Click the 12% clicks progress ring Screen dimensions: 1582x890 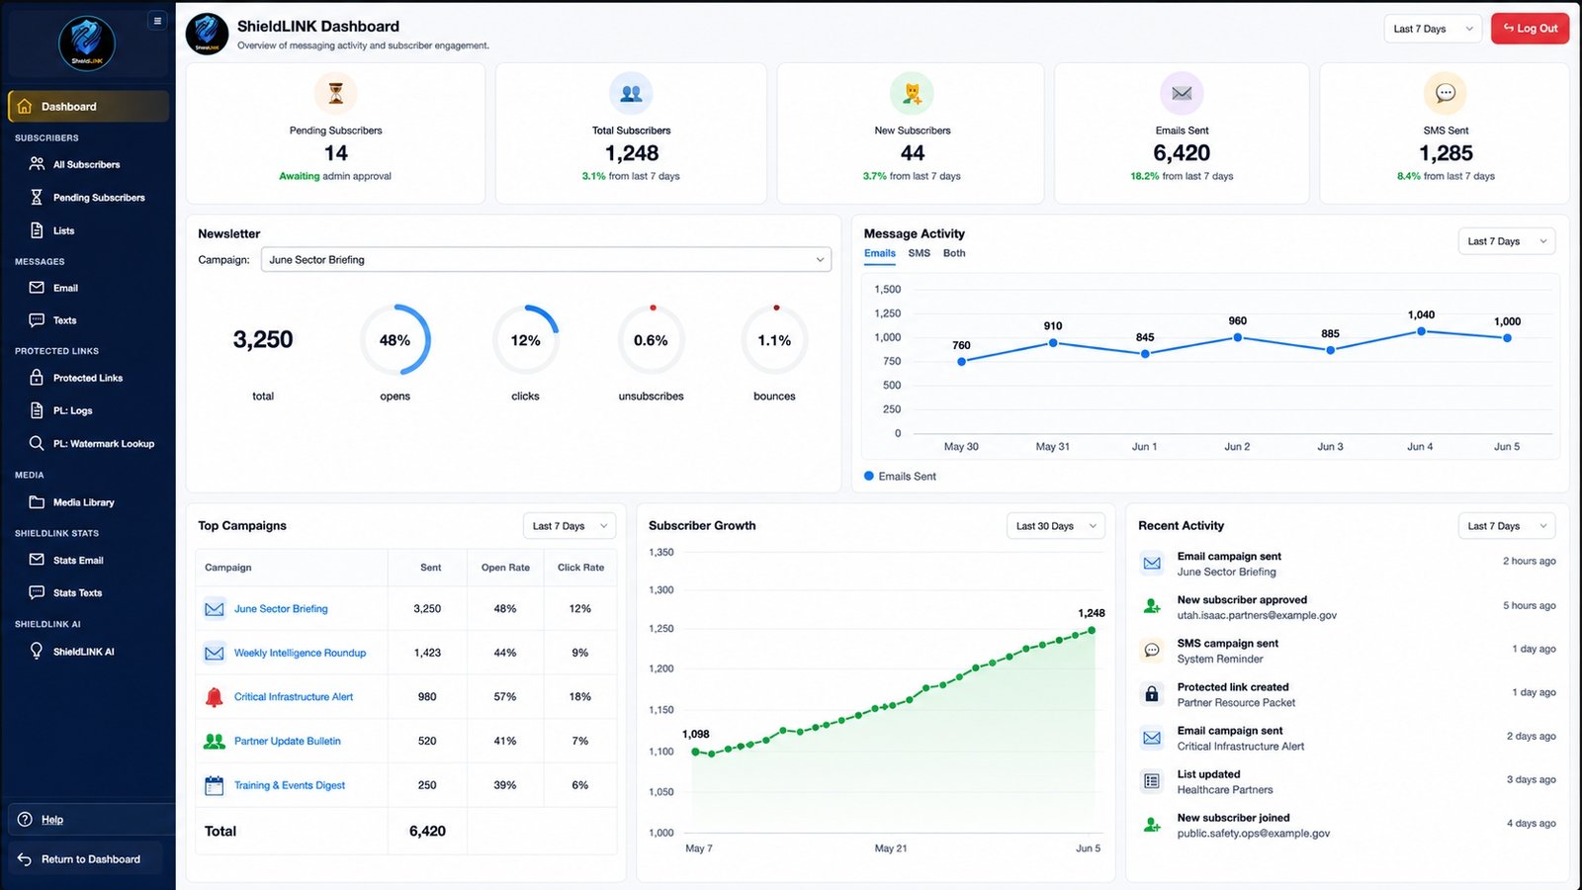coord(525,340)
